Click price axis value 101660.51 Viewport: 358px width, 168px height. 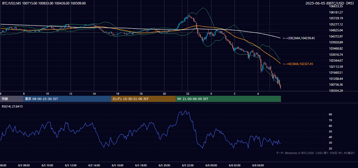[336, 73]
